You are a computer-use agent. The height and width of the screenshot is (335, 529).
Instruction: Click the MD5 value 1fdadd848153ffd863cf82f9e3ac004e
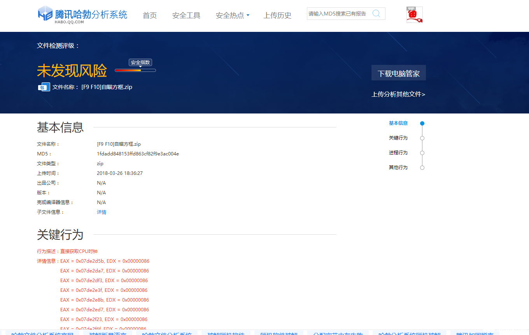tap(138, 154)
